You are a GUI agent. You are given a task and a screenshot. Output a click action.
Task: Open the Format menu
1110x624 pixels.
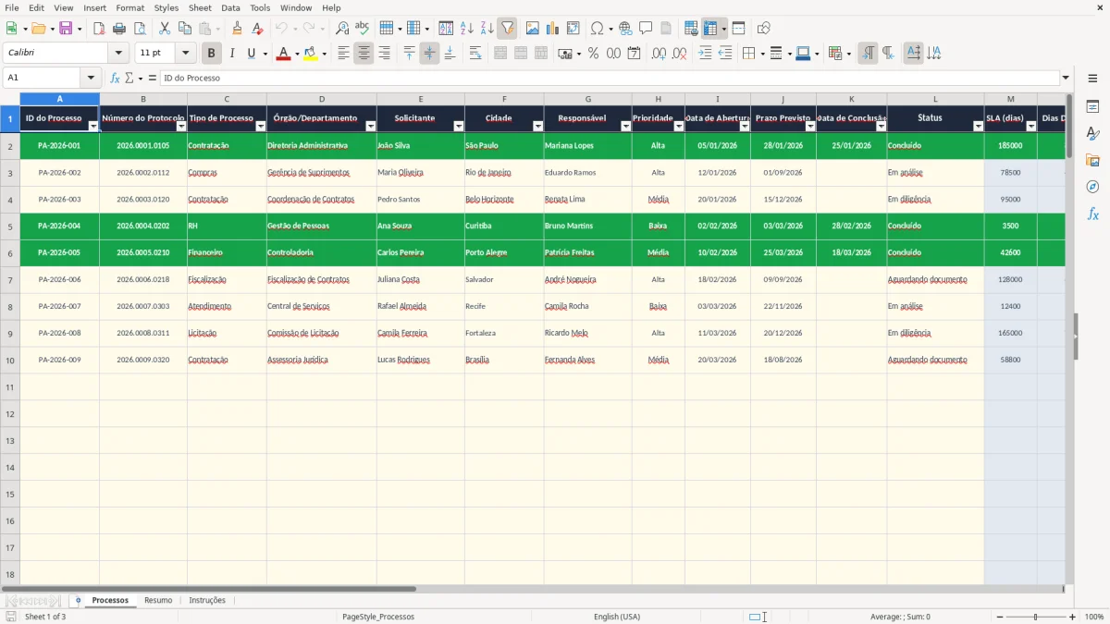click(129, 7)
